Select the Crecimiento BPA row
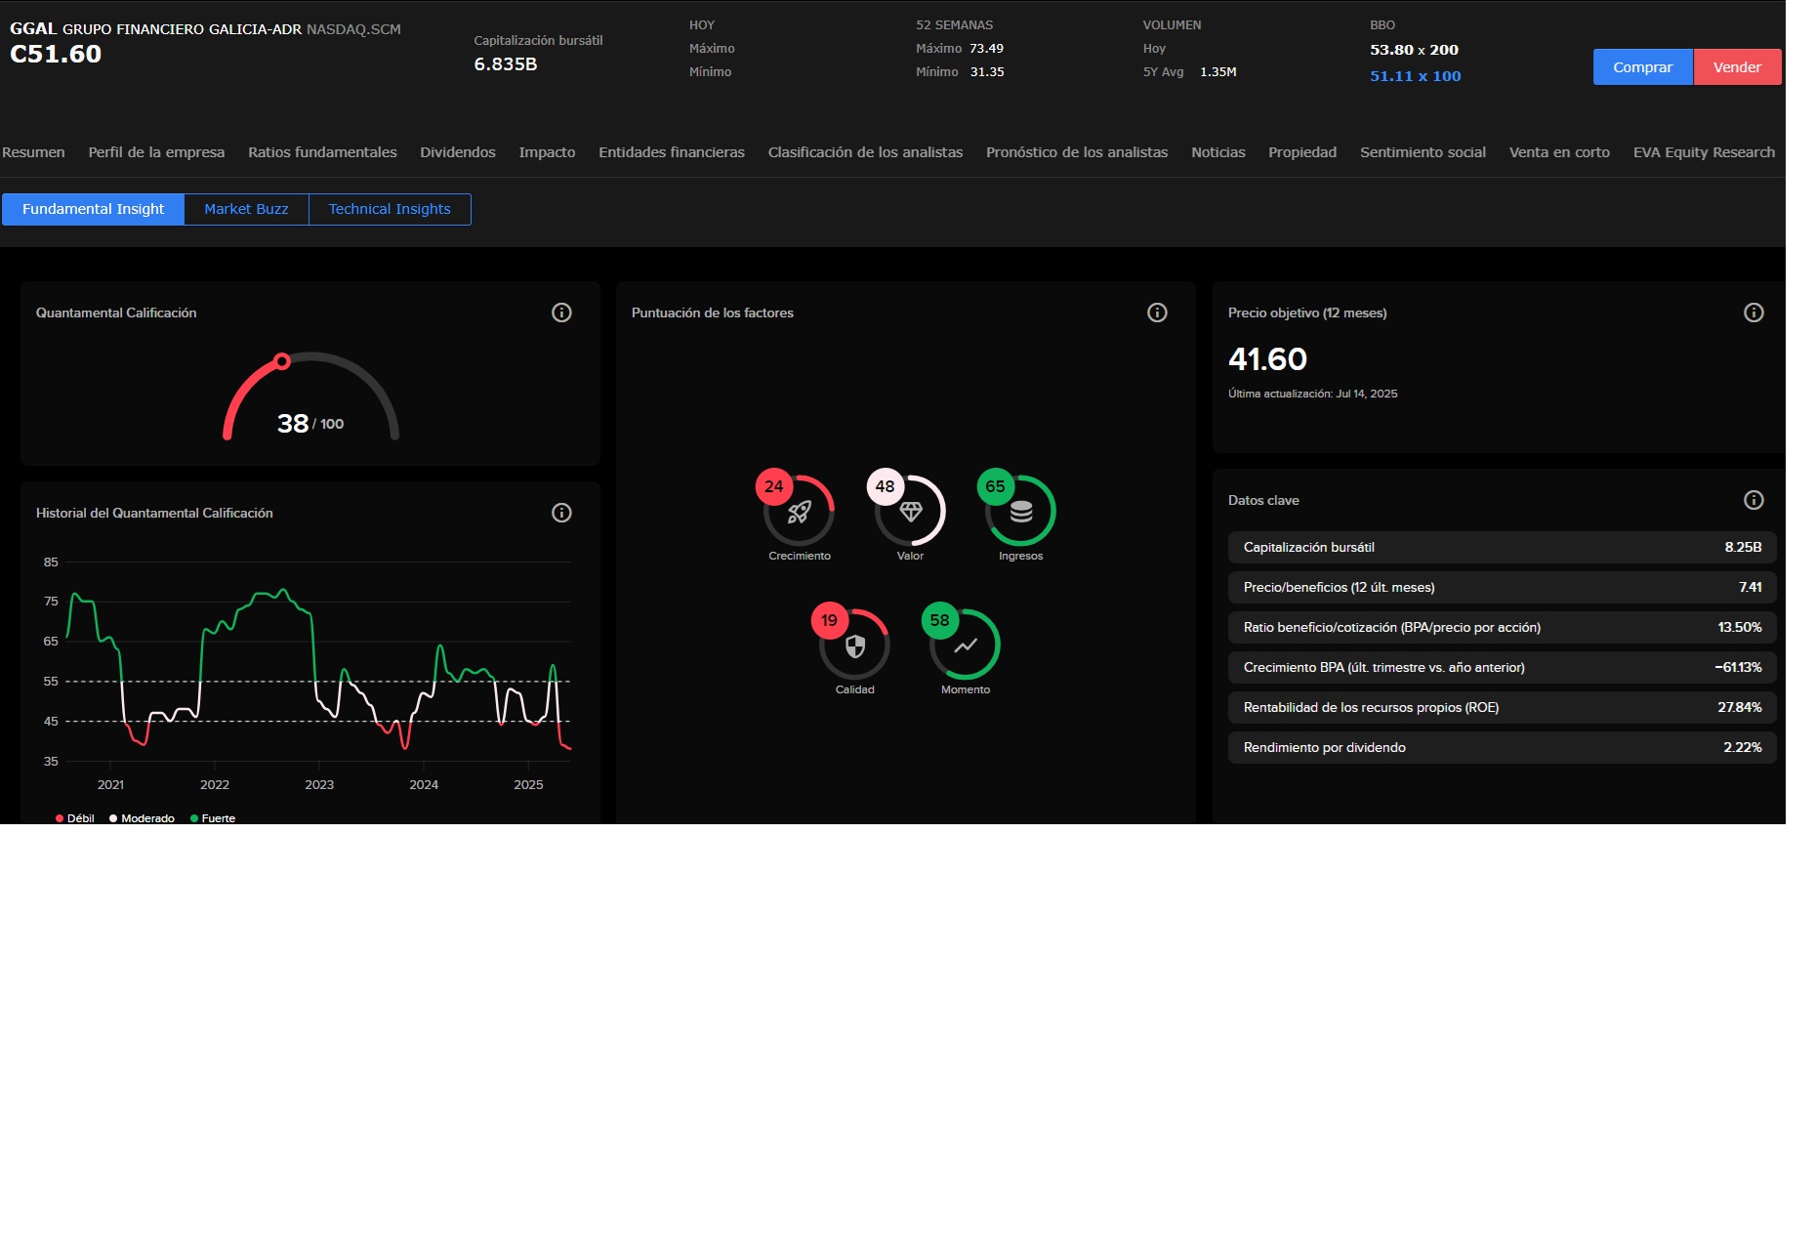Viewport: 1815px width, 1250px height. coord(1502,667)
